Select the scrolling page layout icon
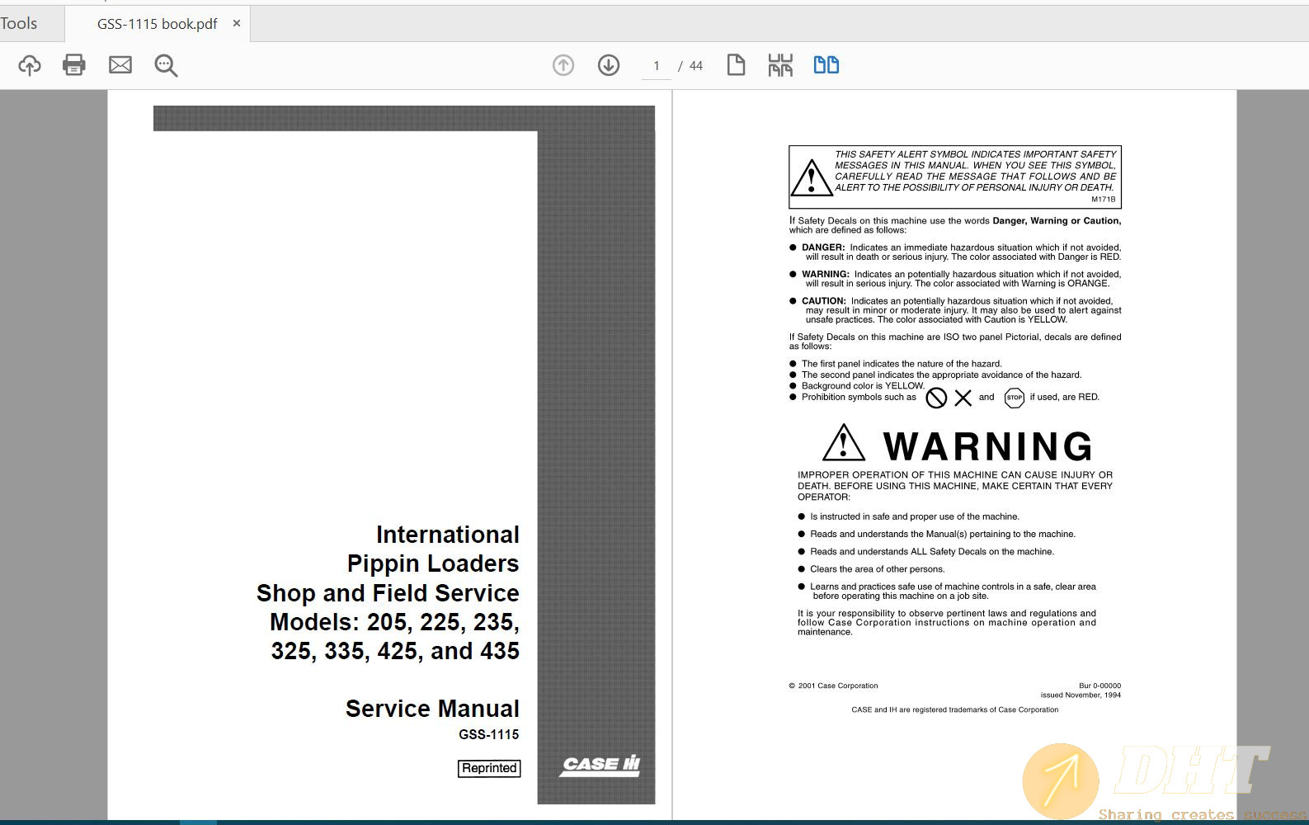1309x825 pixels. tap(780, 65)
